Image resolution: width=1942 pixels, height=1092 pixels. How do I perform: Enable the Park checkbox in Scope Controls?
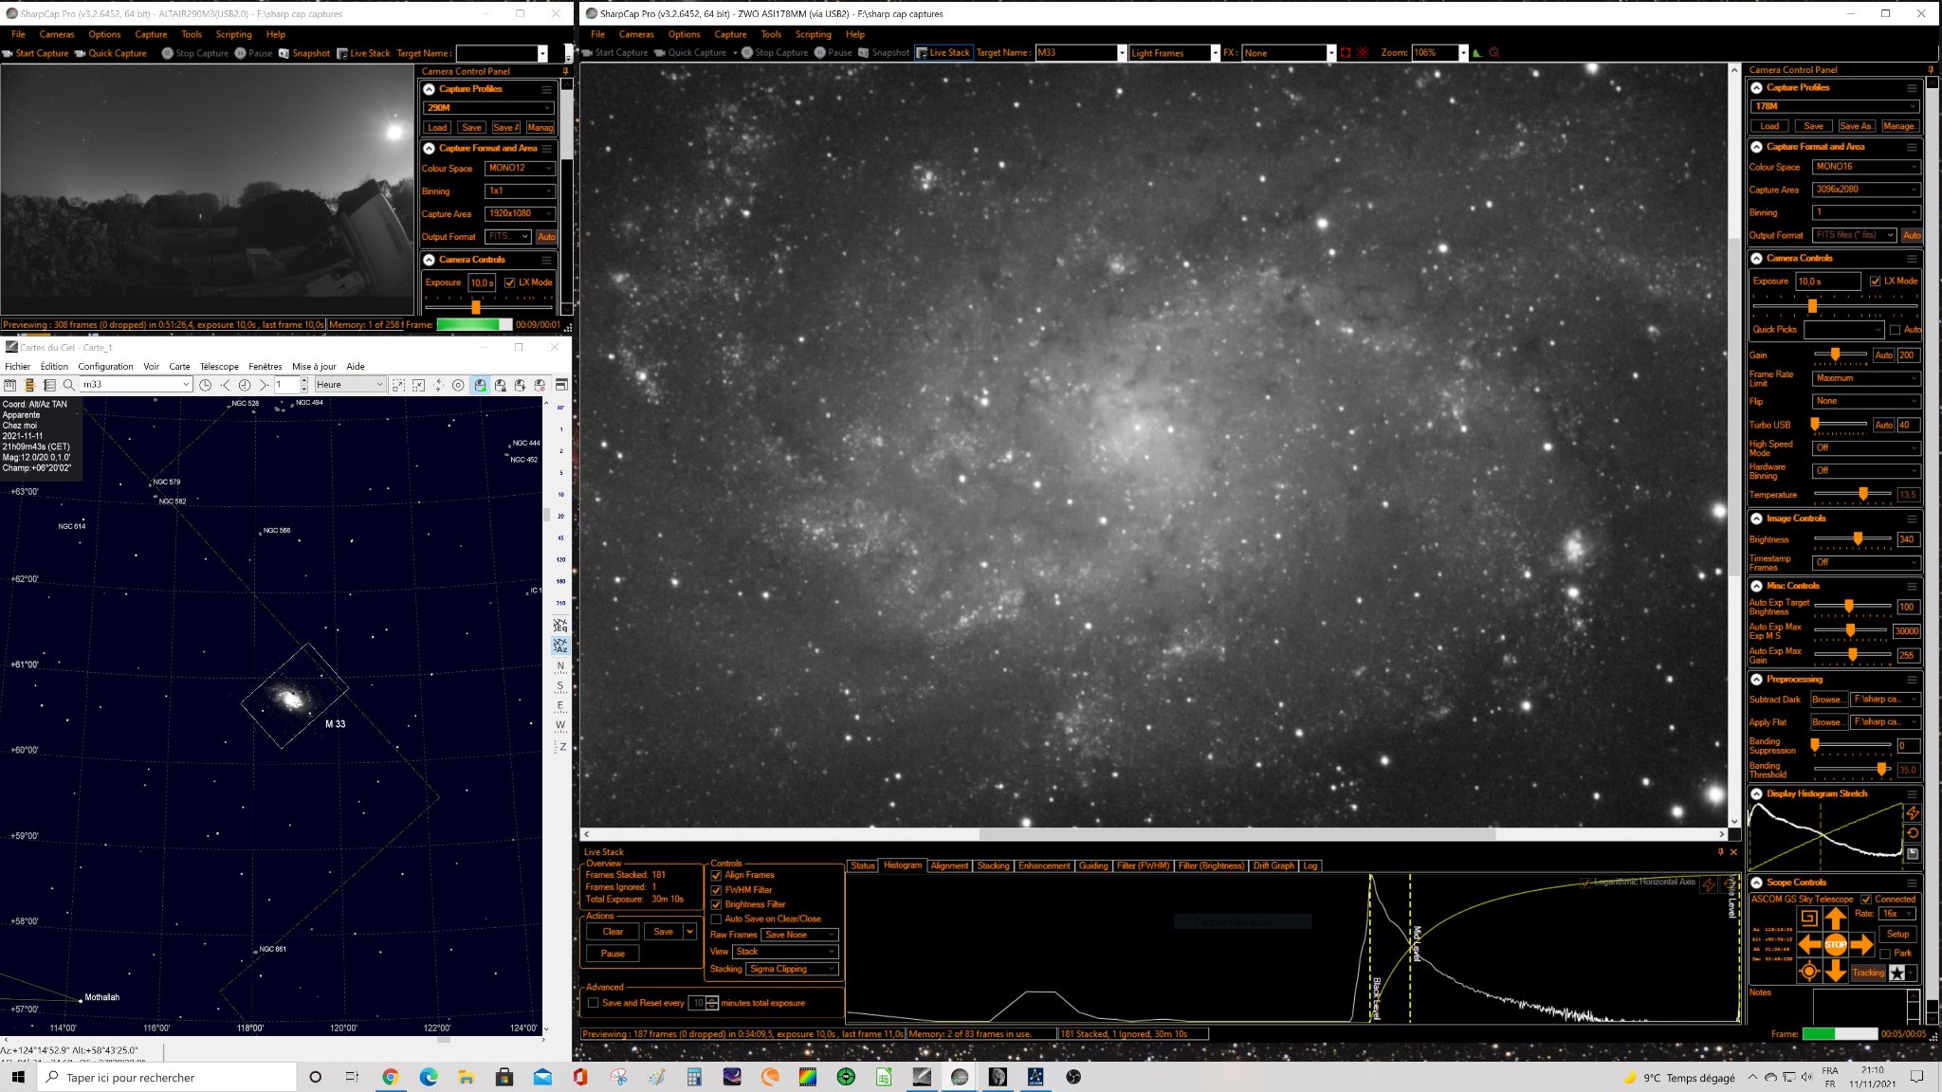(x=1885, y=954)
